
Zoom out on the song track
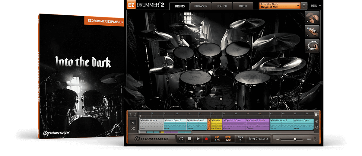(317, 127)
